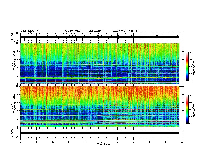205x159 pixels.
Task: Click the "start UT = 13:0 :0" text
Action: point(125,31)
